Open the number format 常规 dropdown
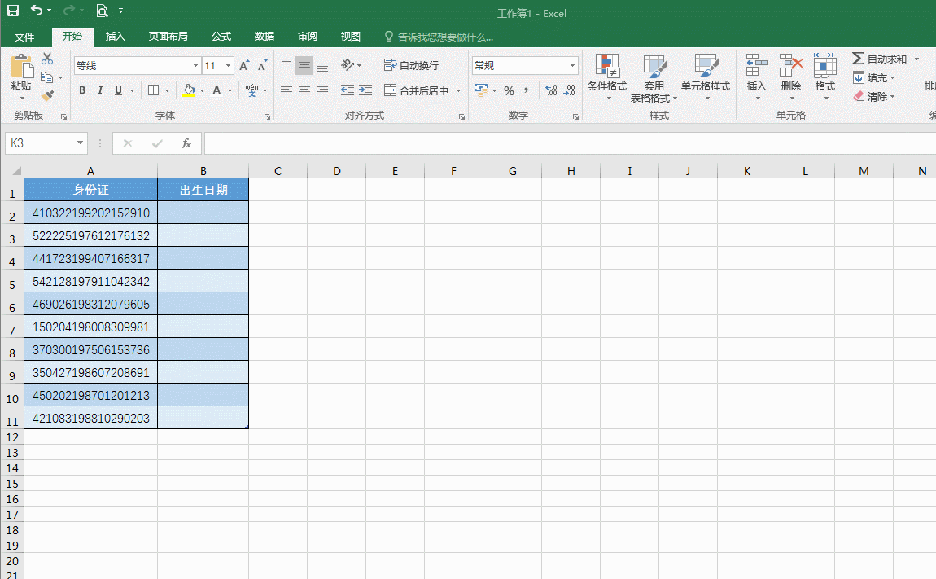The width and height of the screenshot is (936, 579). point(572,66)
